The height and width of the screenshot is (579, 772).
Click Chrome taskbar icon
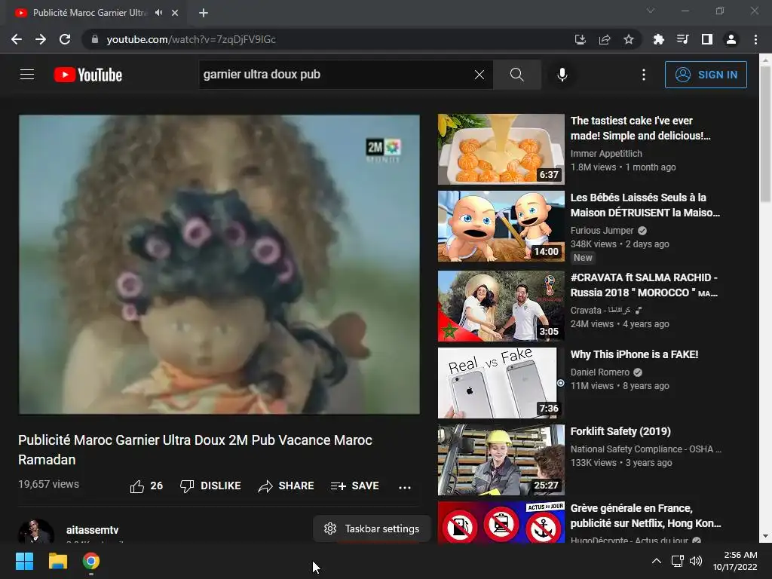91,561
